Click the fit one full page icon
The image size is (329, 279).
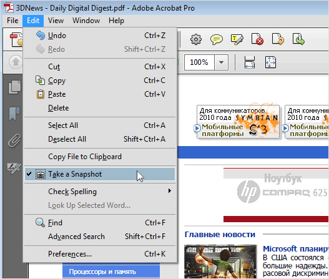coord(270,62)
